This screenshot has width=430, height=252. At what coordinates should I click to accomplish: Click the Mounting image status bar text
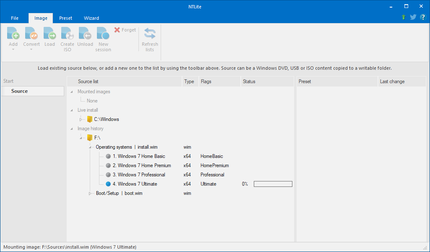[70, 247]
